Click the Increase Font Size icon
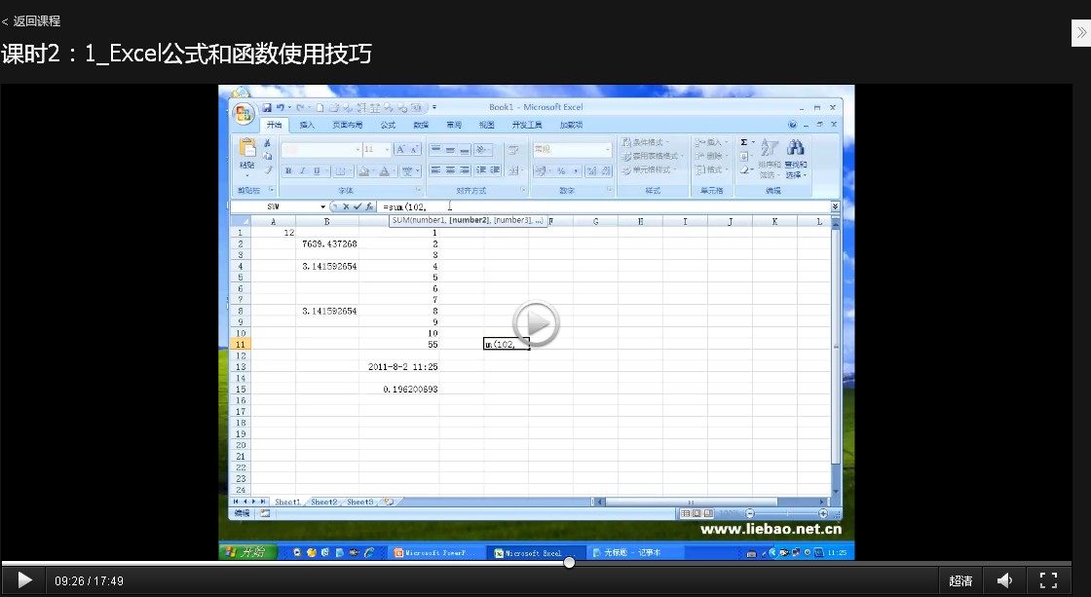1091x597 pixels. (400, 149)
